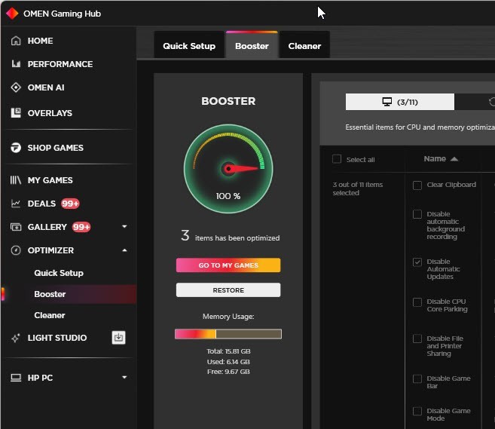Open Gallery via its picture icon
The height and width of the screenshot is (429, 495).
[x=16, y=227]
